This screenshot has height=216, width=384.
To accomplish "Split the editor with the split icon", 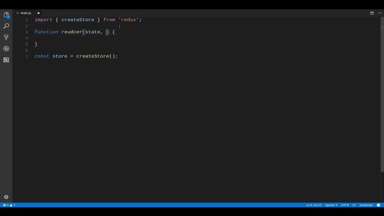I will coord(372,13).
